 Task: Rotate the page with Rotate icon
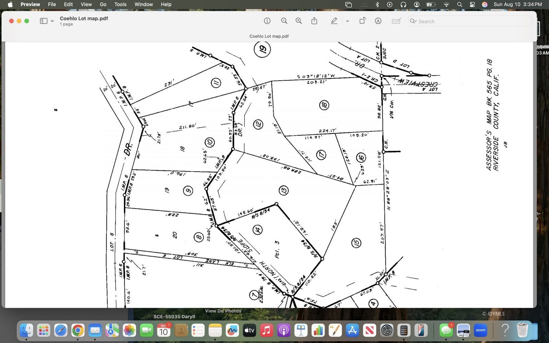point(362,21)
